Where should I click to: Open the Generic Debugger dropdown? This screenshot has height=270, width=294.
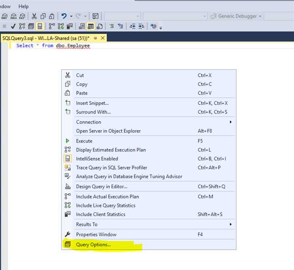[237, 16]
